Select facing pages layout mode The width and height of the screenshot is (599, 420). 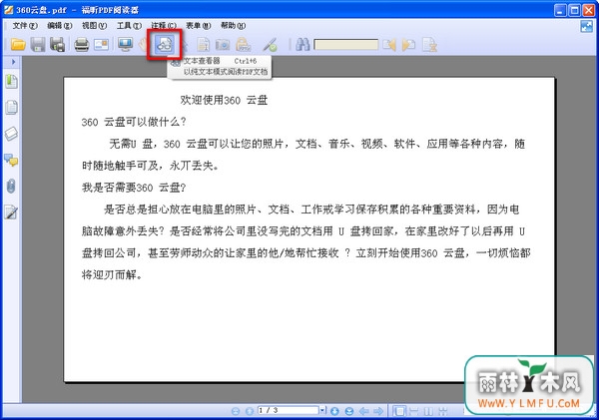428,411
